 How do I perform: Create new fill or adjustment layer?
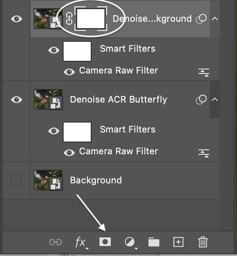pos(131,243)
